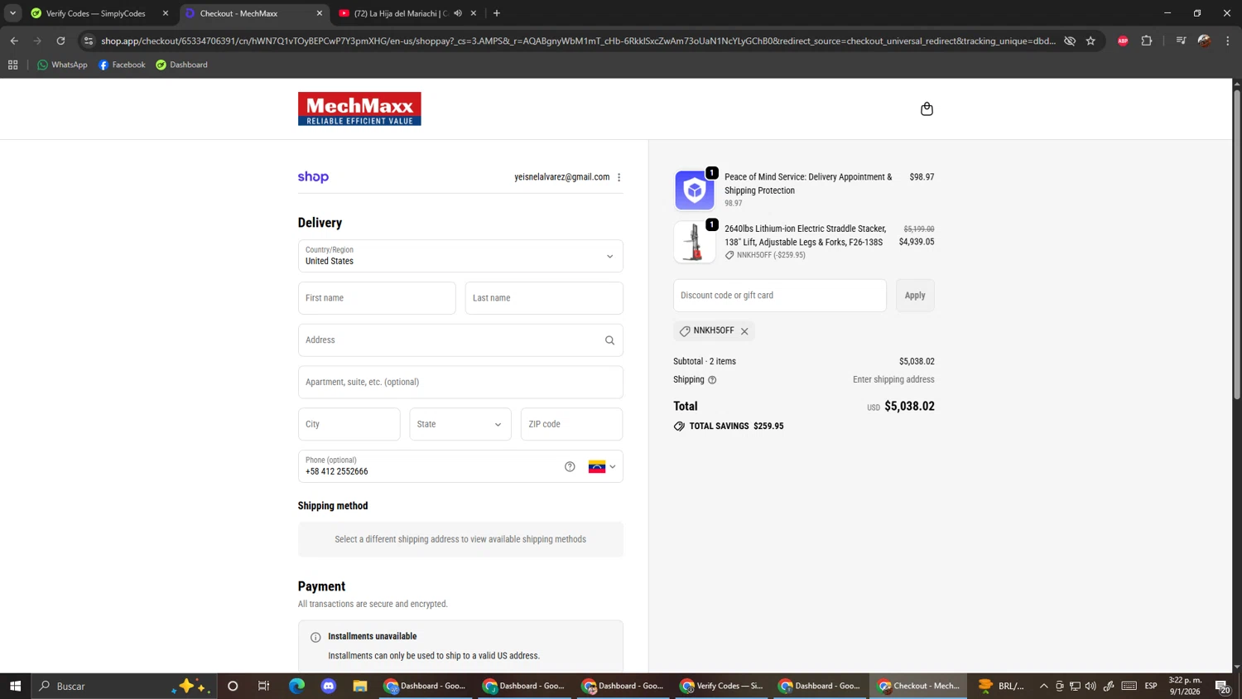Show hidden system tray icons
This screenshot has height=699, width=1242.
pyautogui.click(x=1043, y=686)
